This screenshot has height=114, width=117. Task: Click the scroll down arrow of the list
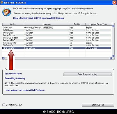click(x=113, y=56)
